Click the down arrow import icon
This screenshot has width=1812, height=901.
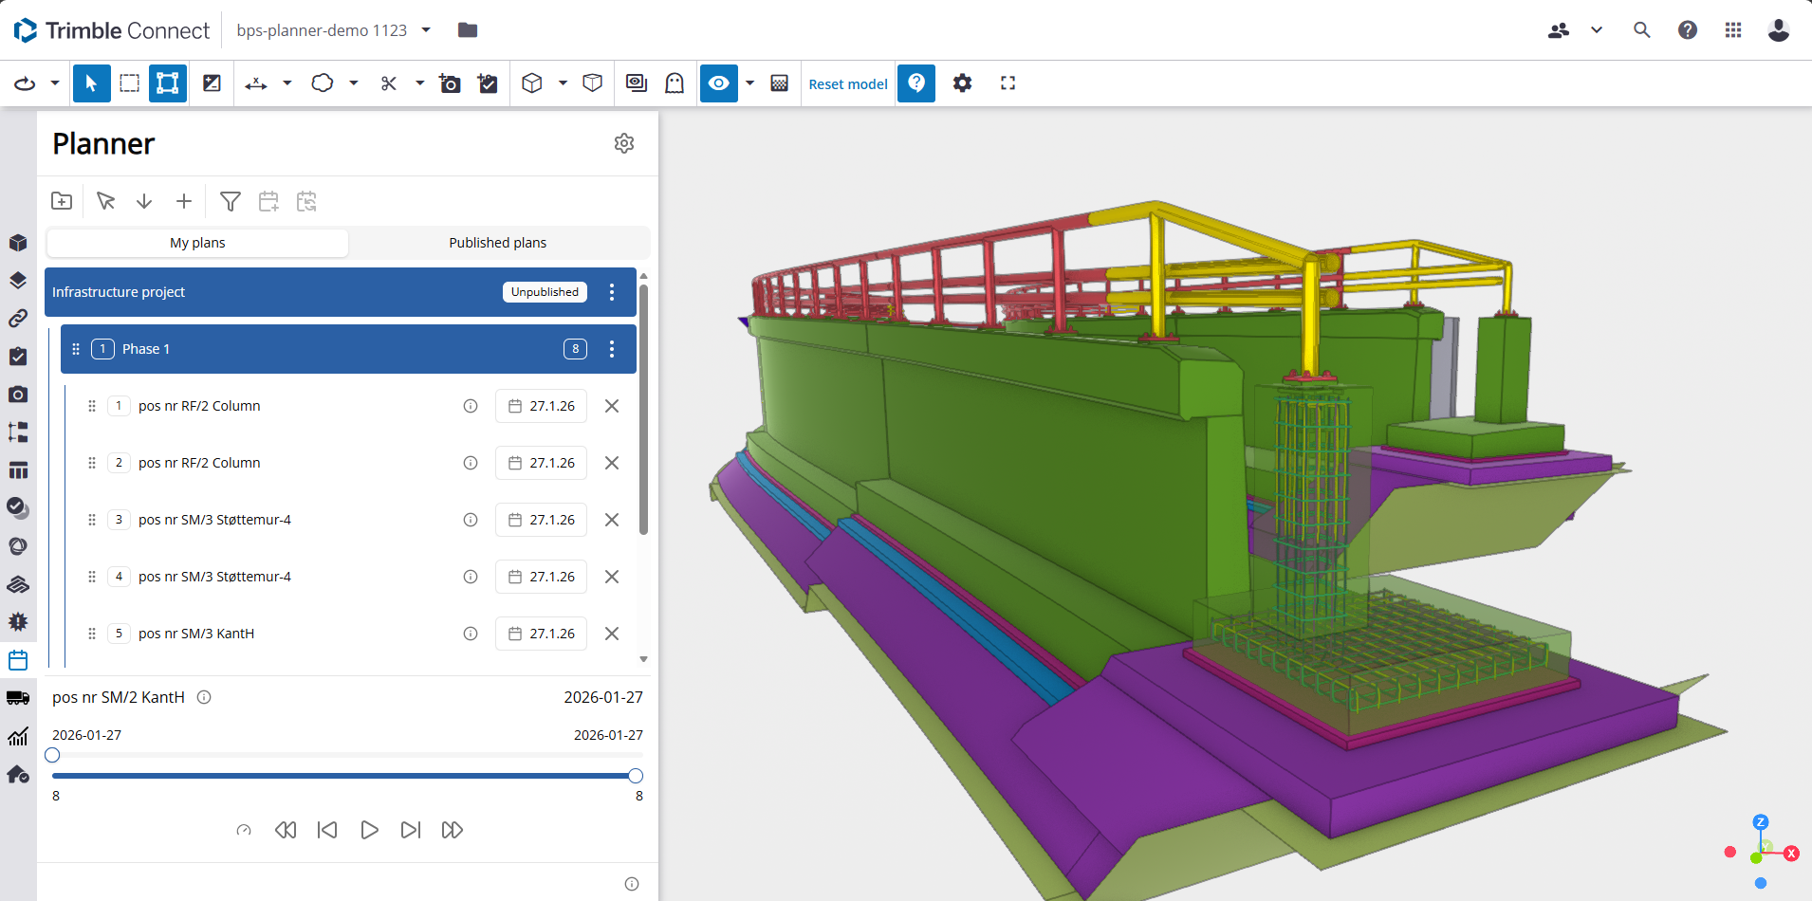tap(144, 201)
